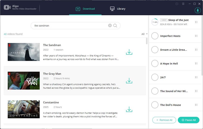This screenshot has height=129, width=203.
Task: Pause the 24/7 queue item
Action: (x=196, y=77)
